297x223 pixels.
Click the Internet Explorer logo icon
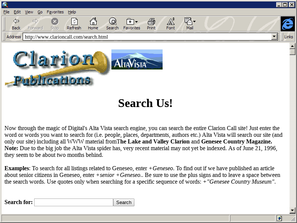tap(287, 24)
